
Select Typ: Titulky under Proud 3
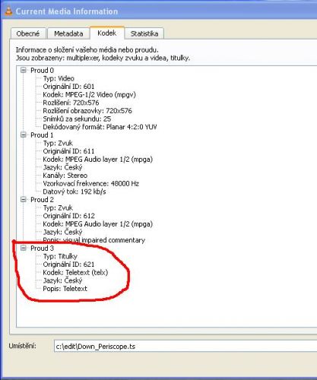click(60, 256)
